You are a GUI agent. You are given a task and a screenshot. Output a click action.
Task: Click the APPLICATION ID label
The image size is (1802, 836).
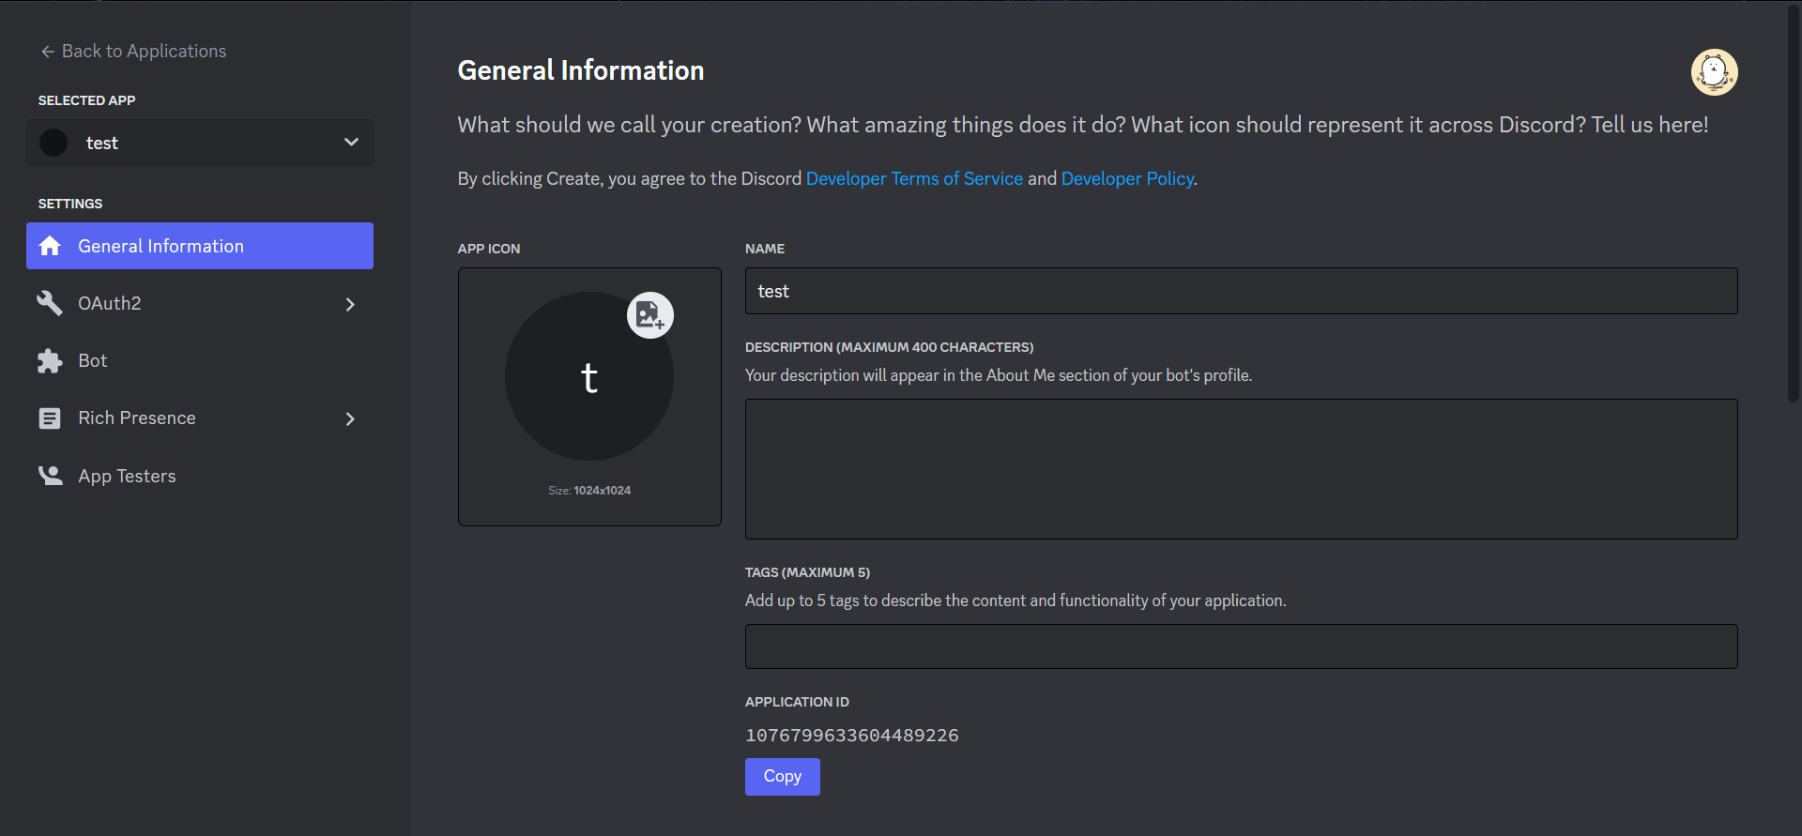point(797,702)
